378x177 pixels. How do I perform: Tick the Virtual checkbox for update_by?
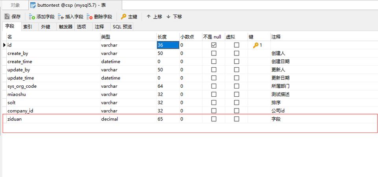236,70
